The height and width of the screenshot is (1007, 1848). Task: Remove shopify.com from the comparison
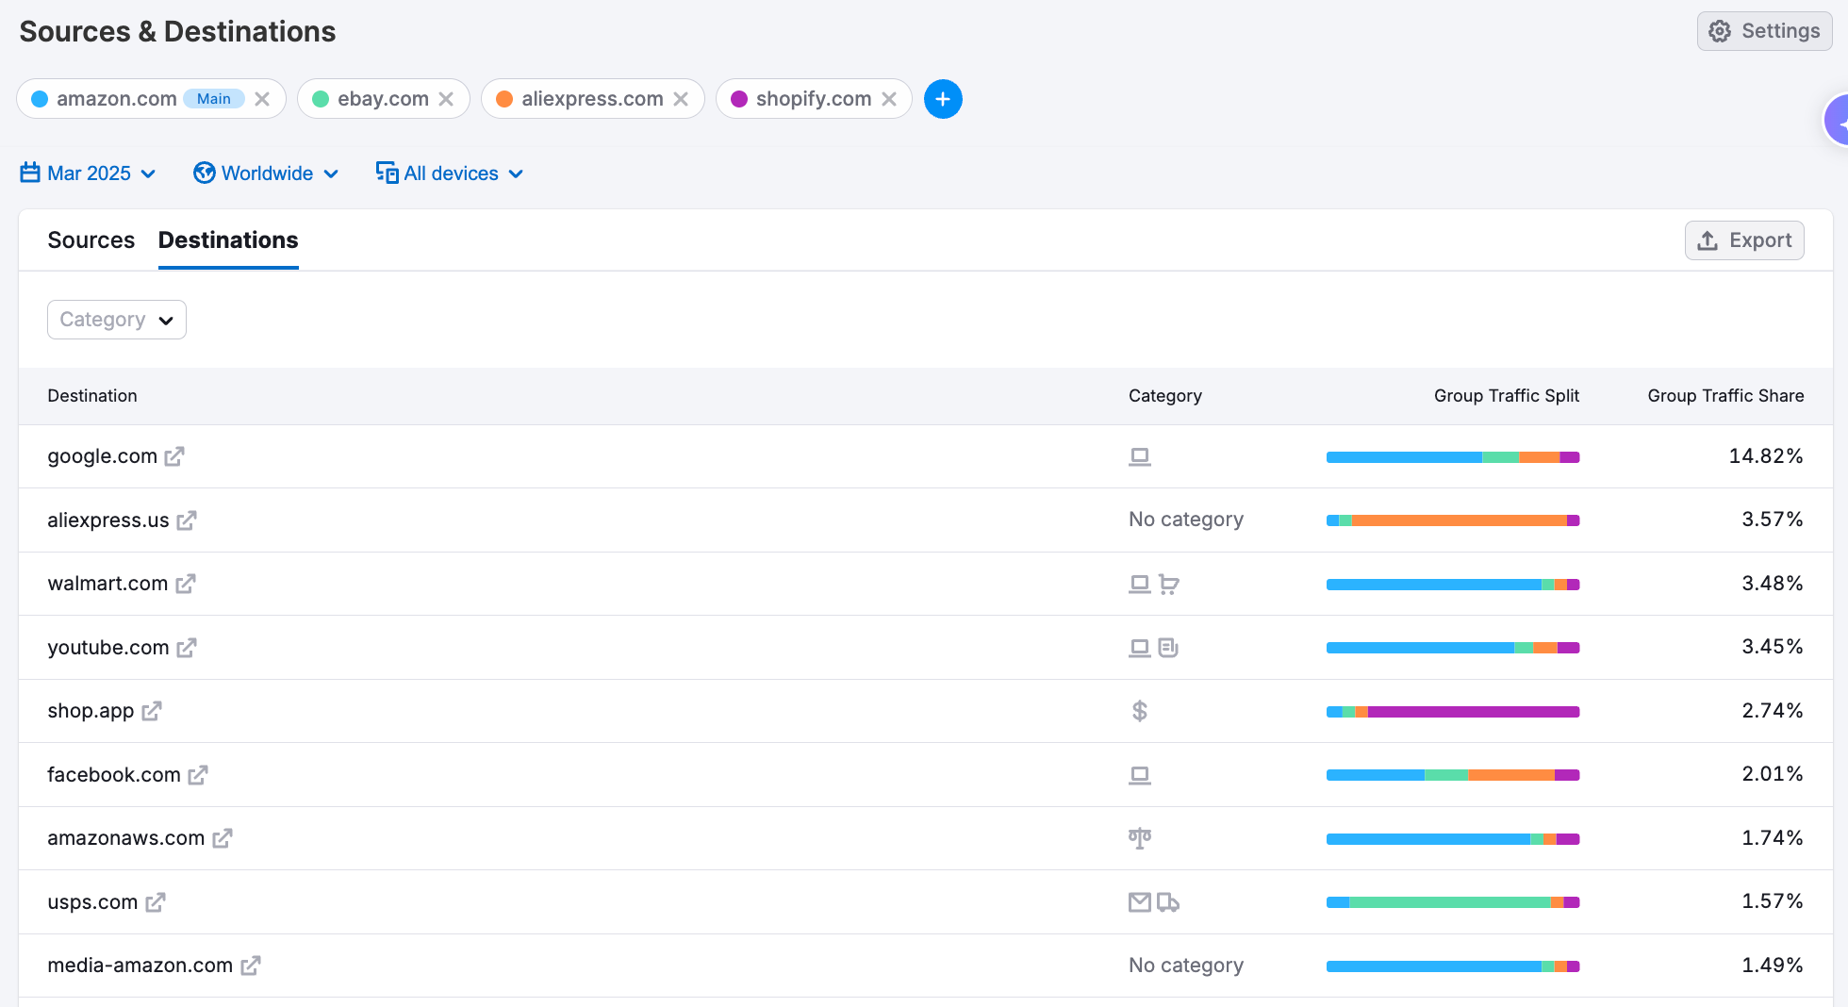tap(888, 98)
